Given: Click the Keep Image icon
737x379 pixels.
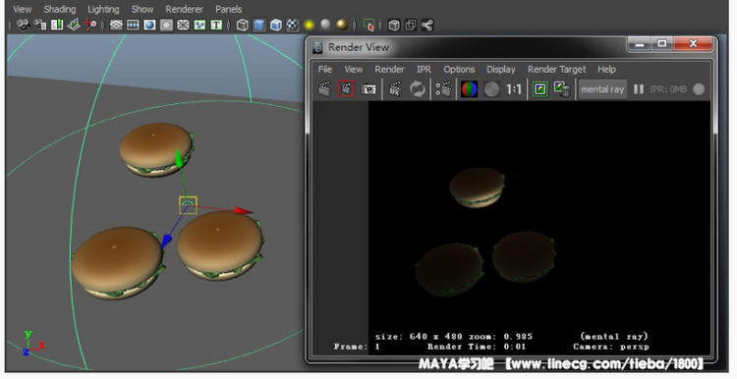Looking at the screenshot, I should click(x=540, y=88).
